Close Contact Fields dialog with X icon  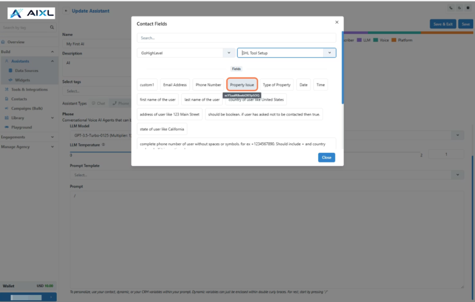(337, 22)
